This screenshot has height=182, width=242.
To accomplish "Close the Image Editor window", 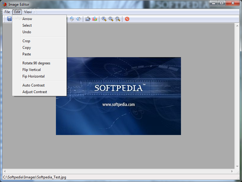I will (233, 3).
